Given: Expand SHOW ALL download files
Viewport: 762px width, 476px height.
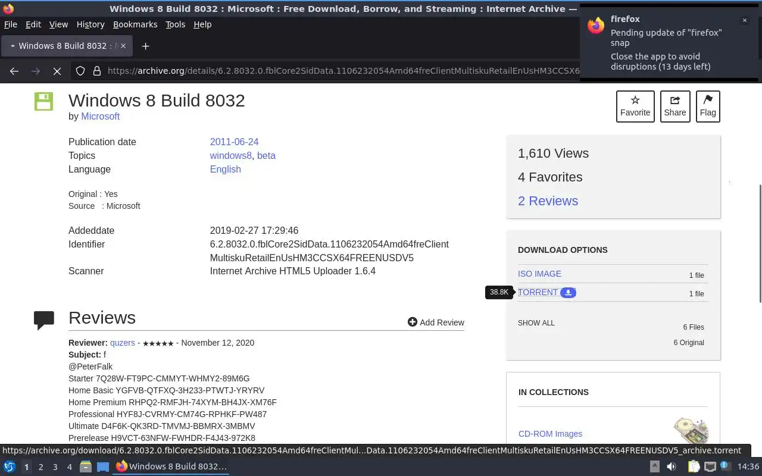Looking at the screenshot, I should (536, 322).
